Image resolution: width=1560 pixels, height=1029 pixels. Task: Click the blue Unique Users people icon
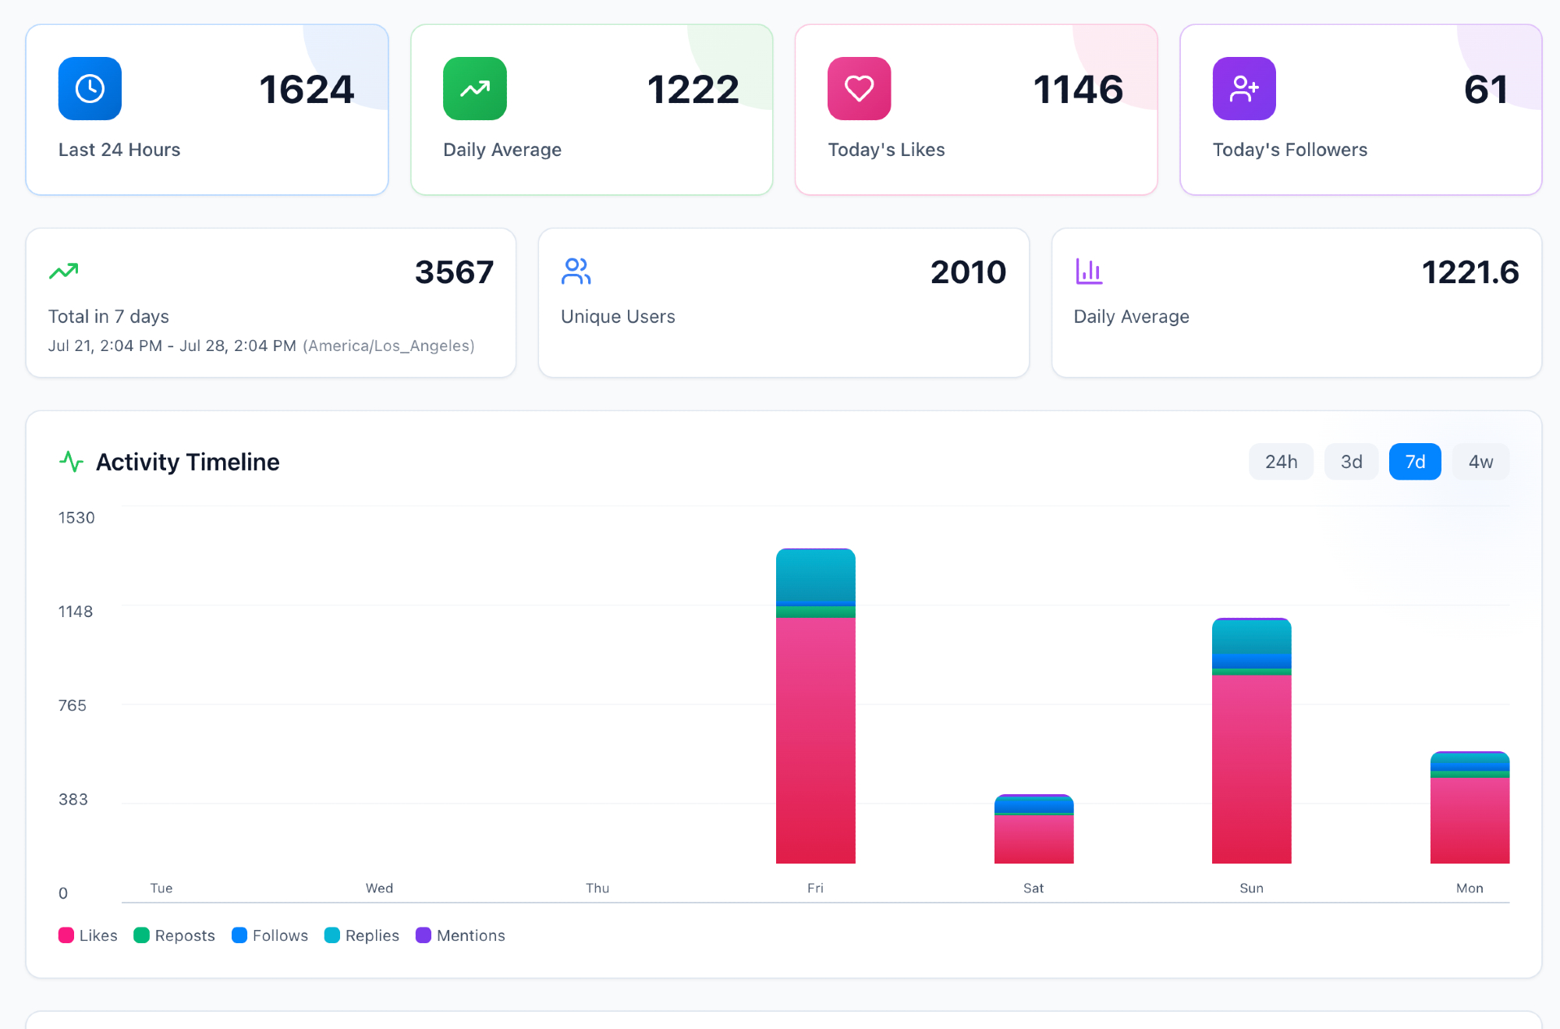point(576,271)
